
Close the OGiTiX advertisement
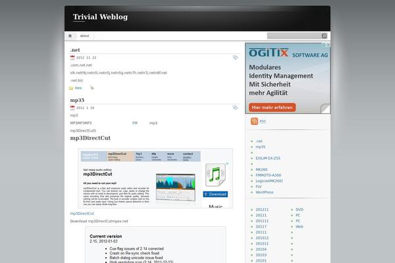[329, 45]
